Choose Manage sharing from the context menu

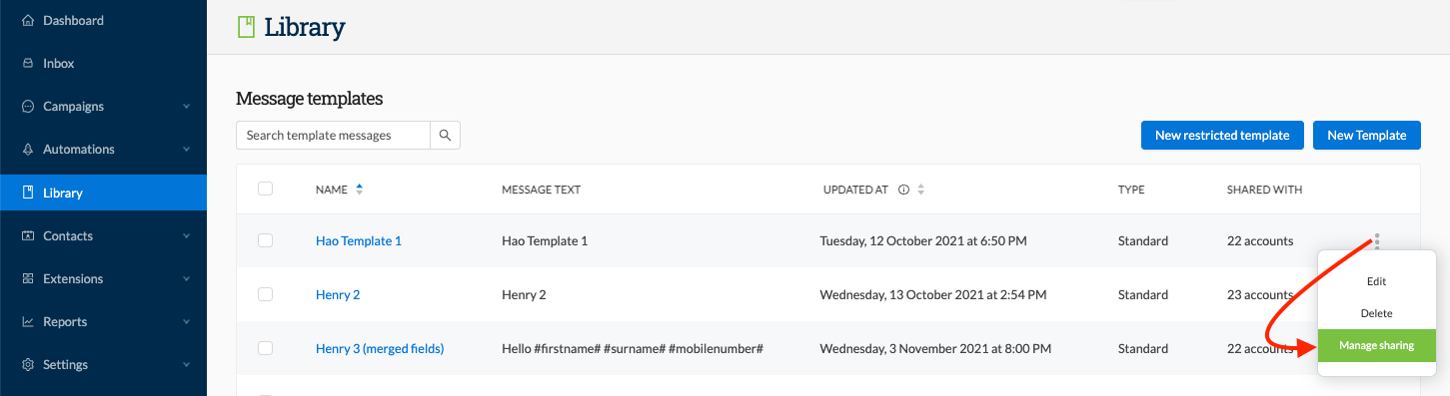pyautogui.click(x=1377, y=345)
